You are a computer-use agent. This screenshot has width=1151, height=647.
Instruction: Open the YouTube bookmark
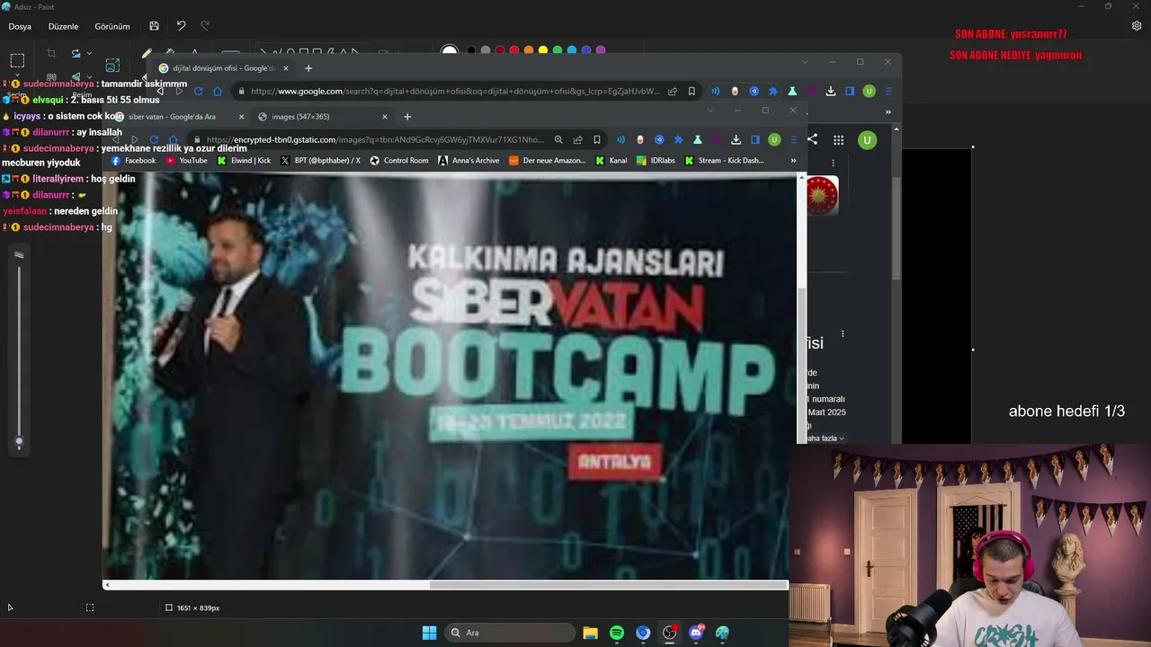(186, 161)
